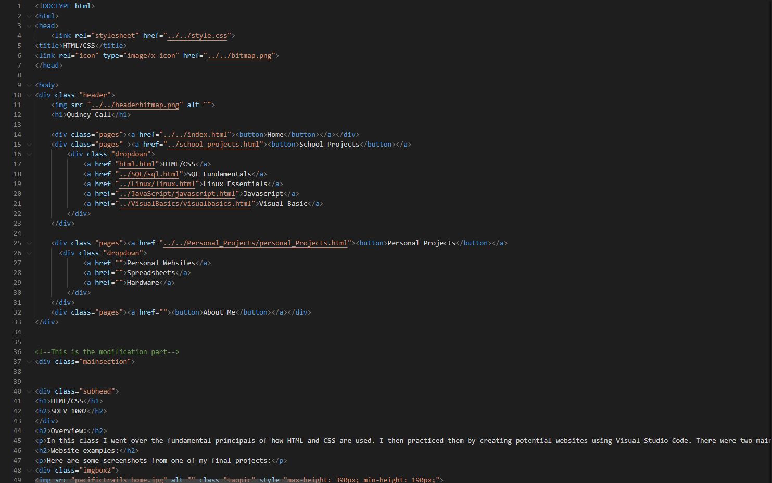
Task: Open the ../../bitmap.png icon path link
Action: point(239,56)
